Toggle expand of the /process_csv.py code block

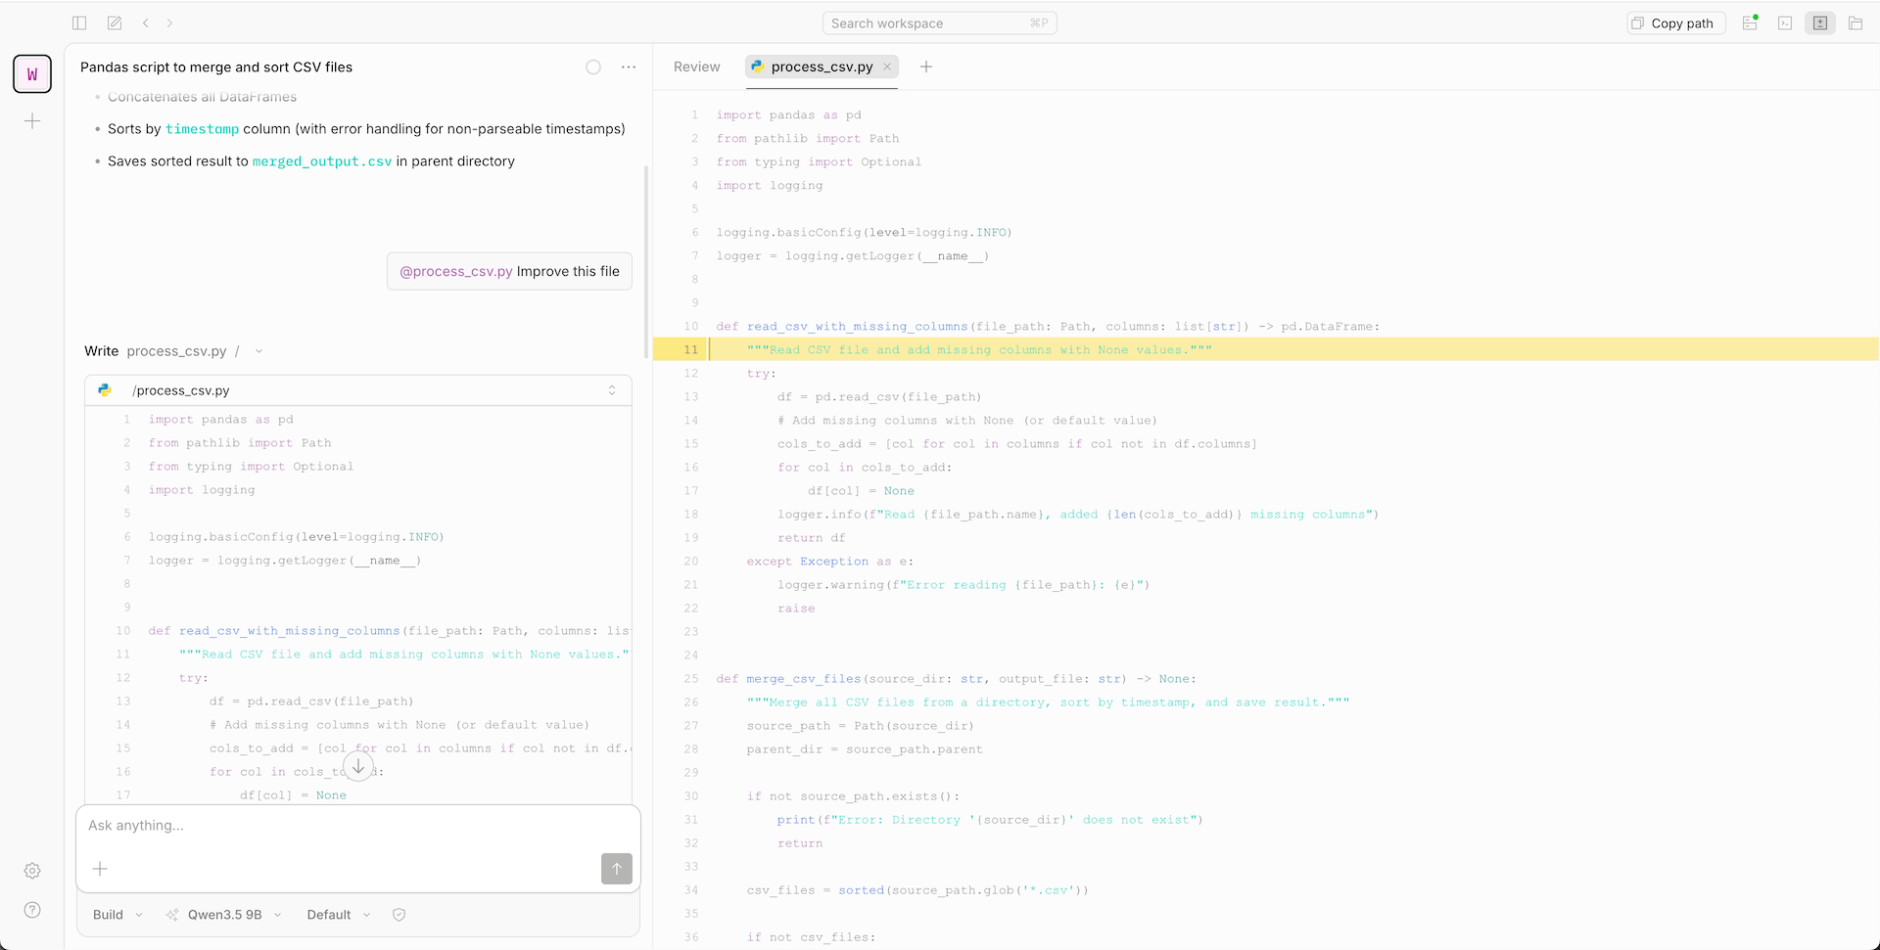click(x=612, y=390)
